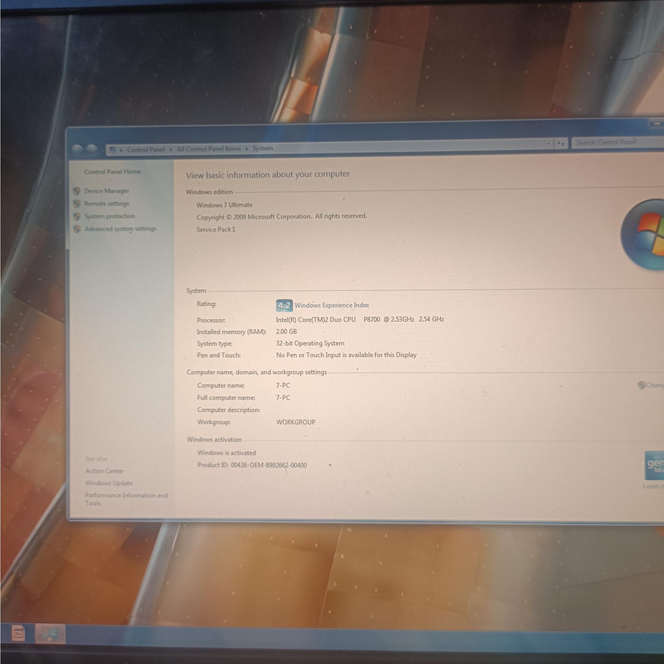The width and height of the screenshot is (664, 664).
Task: Click the Remote settings shield icon
Action: [77, 204]
